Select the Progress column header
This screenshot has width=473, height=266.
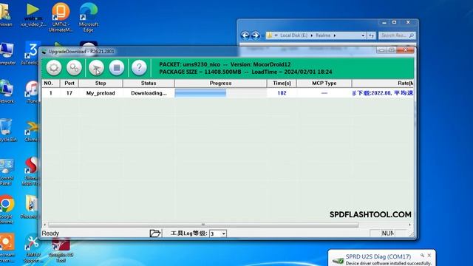(220, 83)
